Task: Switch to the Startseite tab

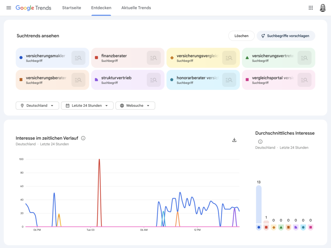Action: tap(71, 8)
